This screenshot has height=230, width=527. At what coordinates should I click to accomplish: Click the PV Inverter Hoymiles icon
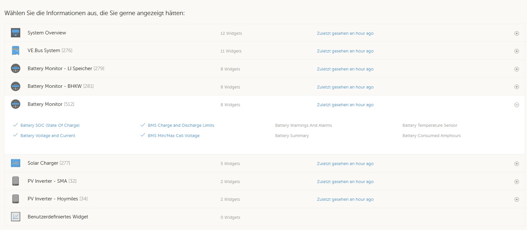point(15,199)
